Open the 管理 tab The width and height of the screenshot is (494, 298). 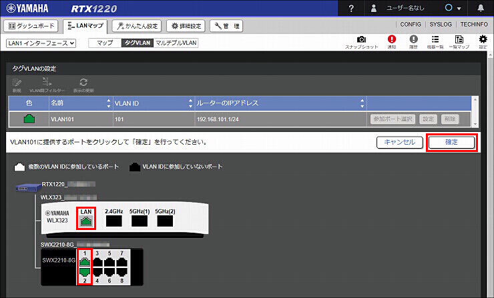226,26
